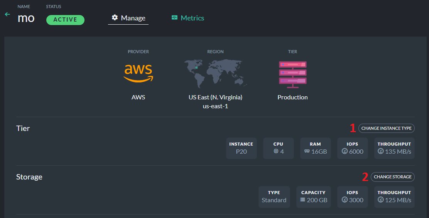Click the Metrics chart icon

174,17
